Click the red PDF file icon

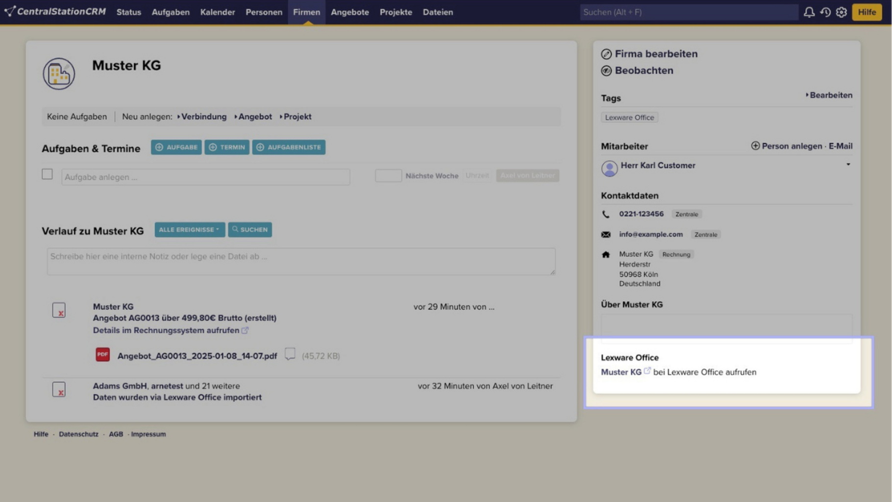point(102,354)
